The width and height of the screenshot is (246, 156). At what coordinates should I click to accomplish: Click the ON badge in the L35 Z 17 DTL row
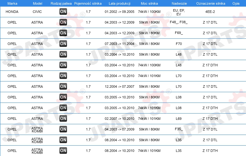(63, 140)
